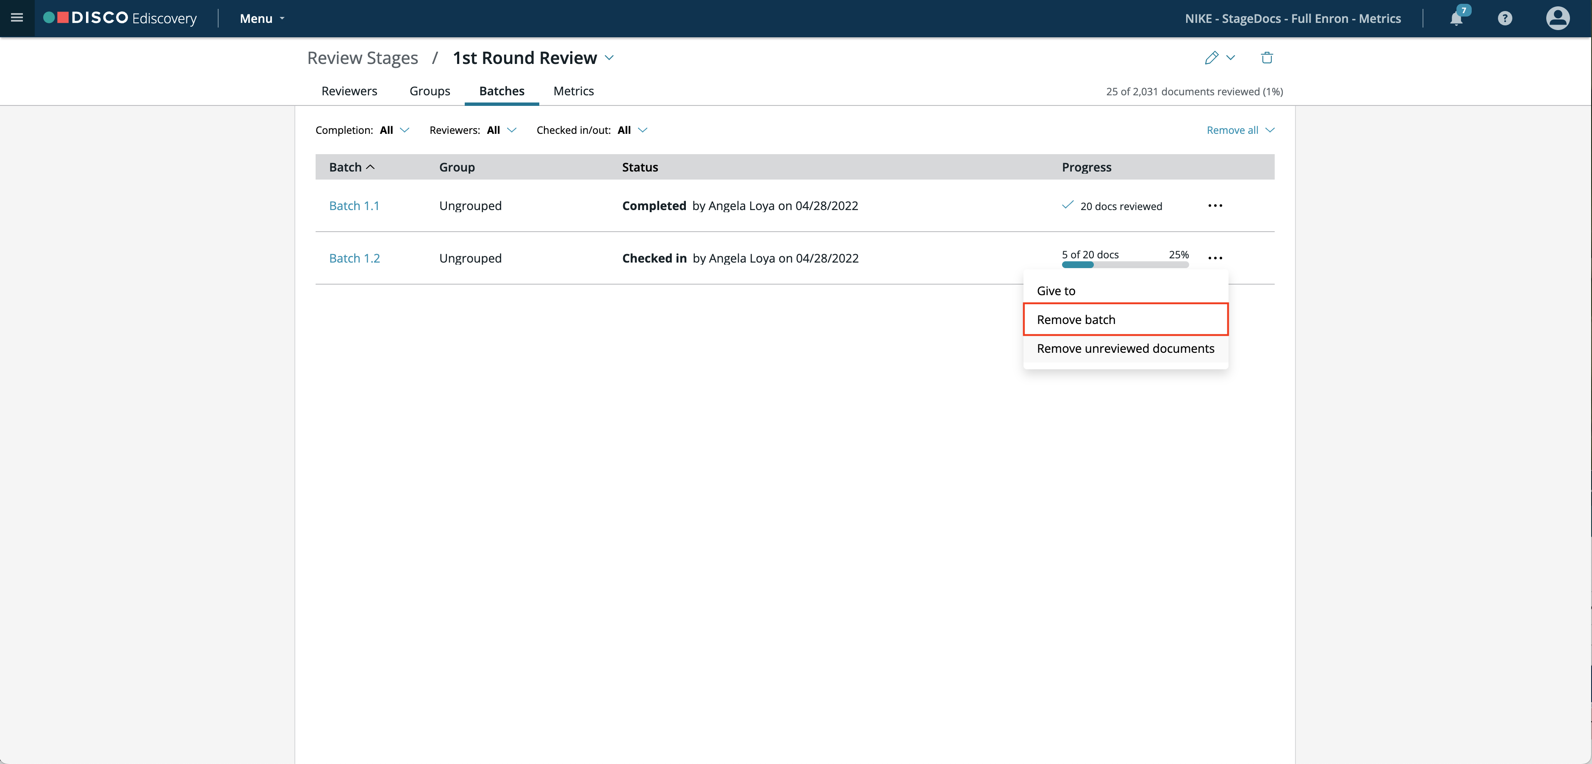
Task: Click the NIKE - StageDocs database name
Action: tap(1293, 19)
